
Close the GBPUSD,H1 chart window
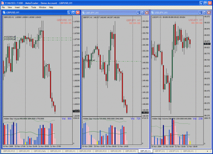(x=78, y=13)
